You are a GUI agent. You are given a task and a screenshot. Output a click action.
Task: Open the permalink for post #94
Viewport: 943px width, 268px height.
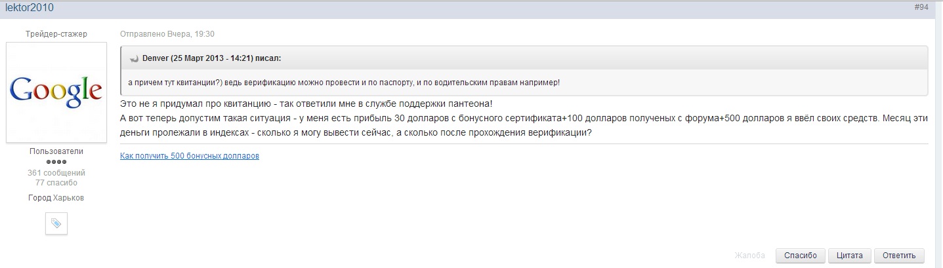921,7
